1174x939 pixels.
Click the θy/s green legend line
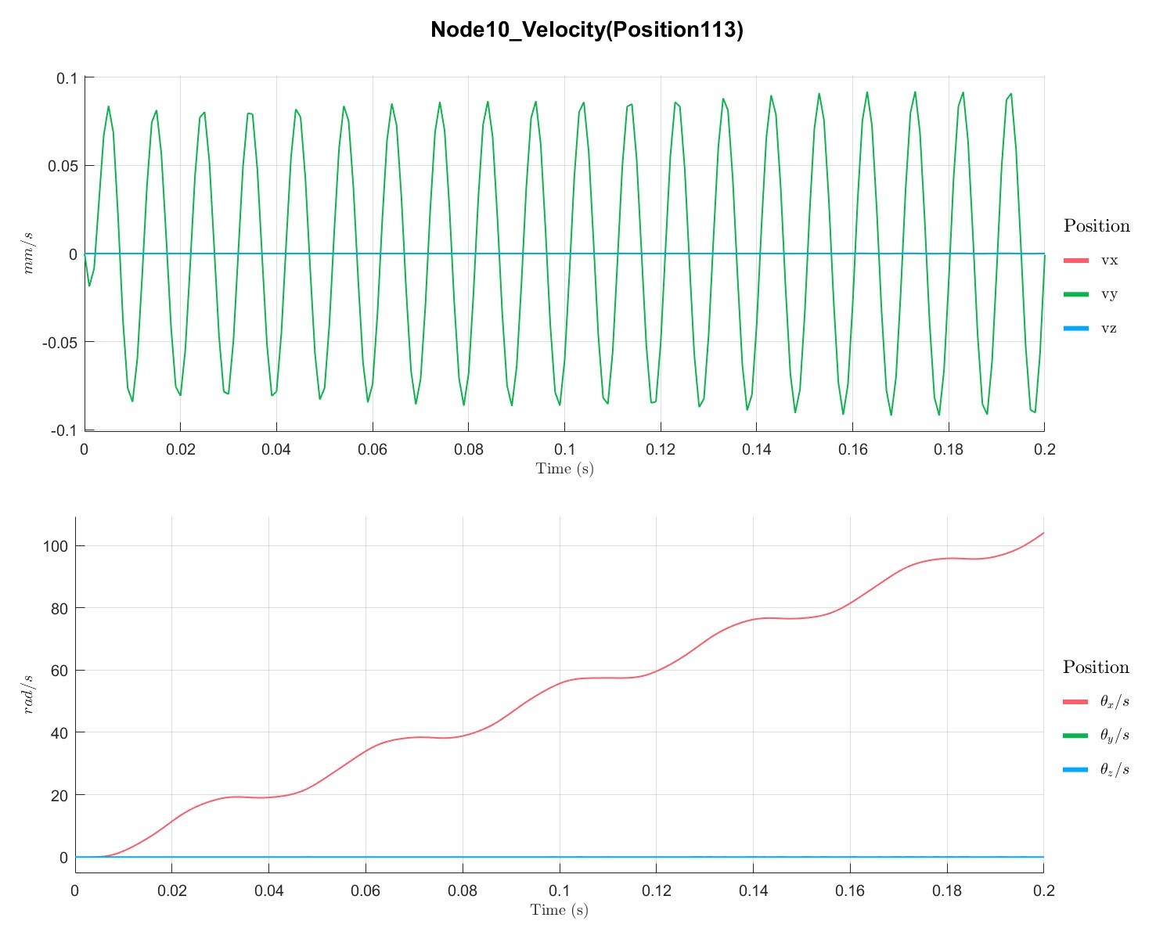(1076, 736)
